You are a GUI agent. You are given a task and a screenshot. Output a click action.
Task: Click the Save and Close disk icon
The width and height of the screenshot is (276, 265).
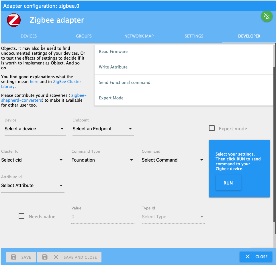click(45, 257)
